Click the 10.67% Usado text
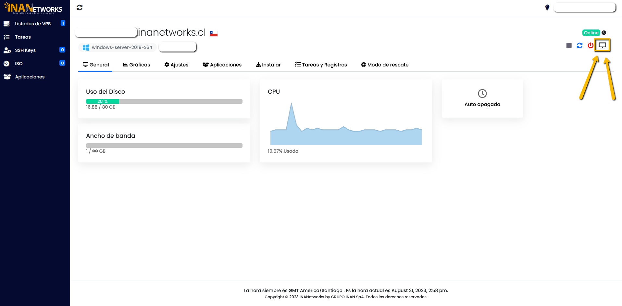 (283, 151)
